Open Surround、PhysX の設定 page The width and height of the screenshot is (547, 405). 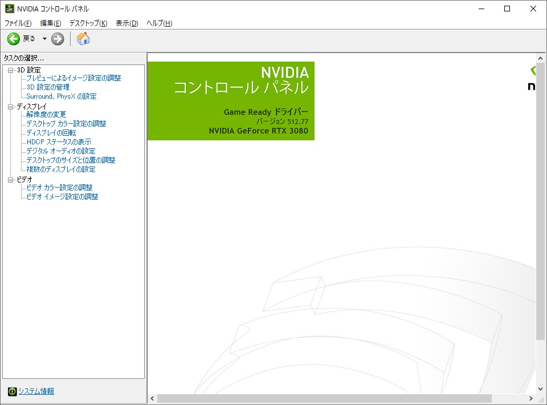click(62, 96)
